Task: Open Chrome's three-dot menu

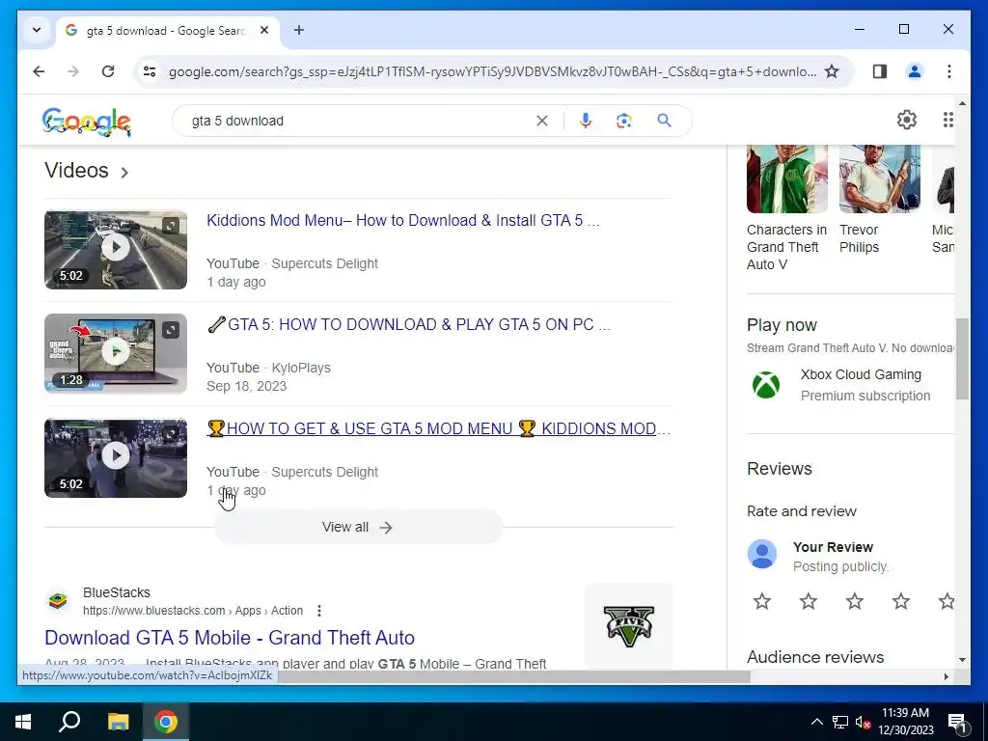Action: click(x=949, y=71)
